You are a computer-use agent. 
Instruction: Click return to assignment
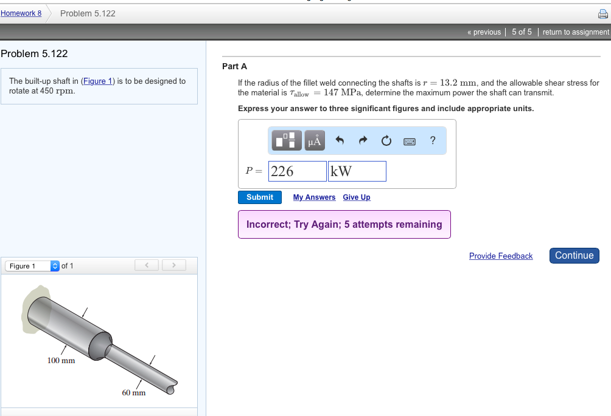pos(575,32)
